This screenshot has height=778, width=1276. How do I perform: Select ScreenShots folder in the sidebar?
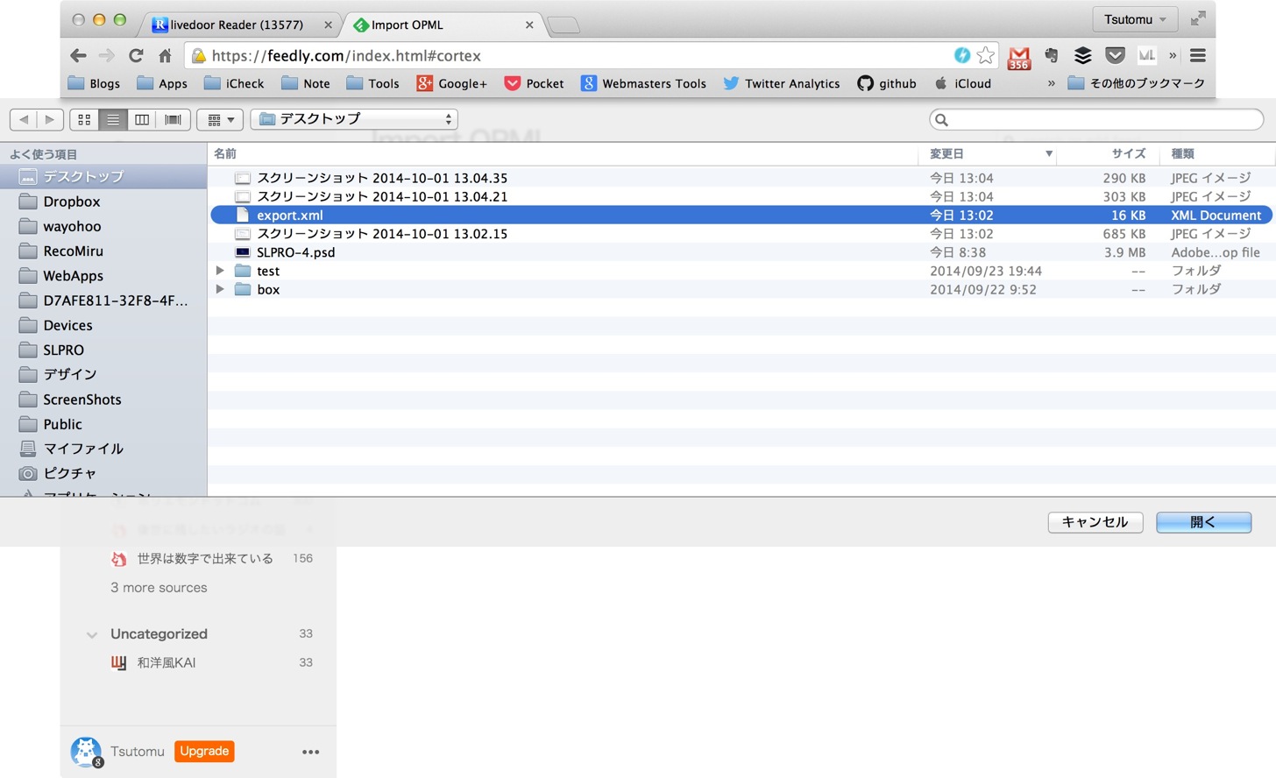click(103, 400)
